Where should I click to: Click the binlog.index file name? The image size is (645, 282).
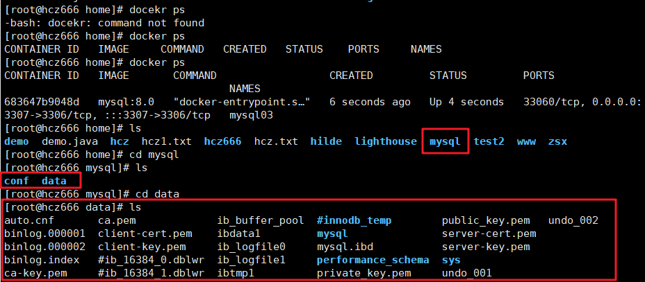42,261
